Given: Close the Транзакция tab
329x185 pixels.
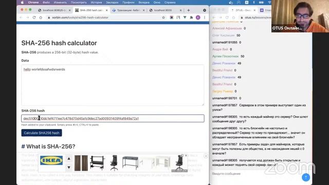Looking at the screenshot, I should 143,10.
